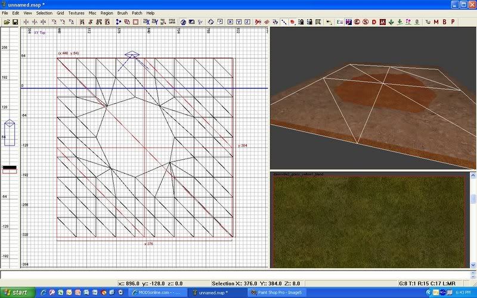This screenshot has height=298, width=477.
Task: Toggle the red D toolbar button
Action: (374, 22)
